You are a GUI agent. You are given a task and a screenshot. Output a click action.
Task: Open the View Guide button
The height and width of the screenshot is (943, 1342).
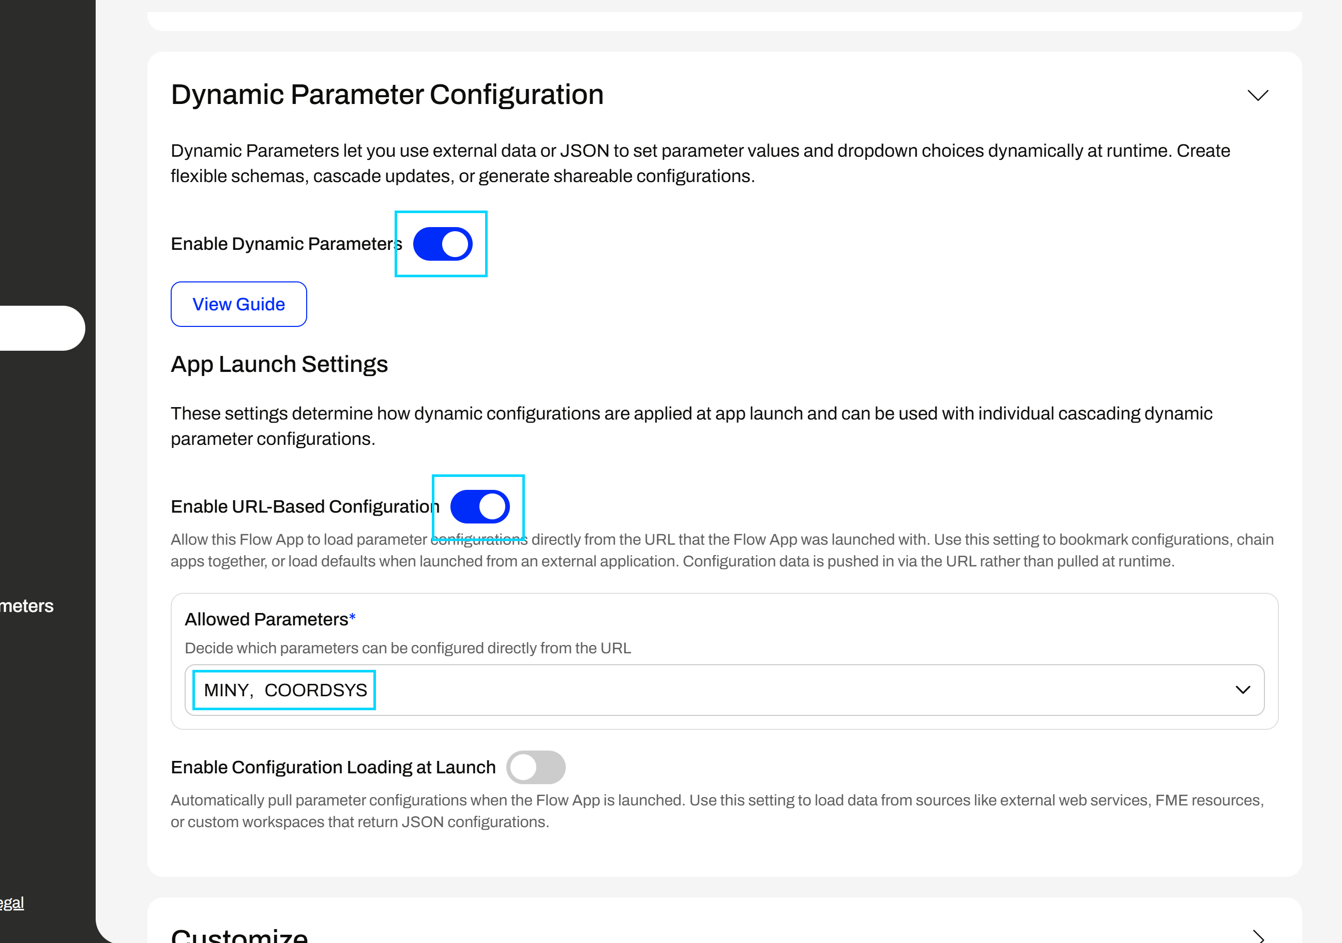pos(238,304)
